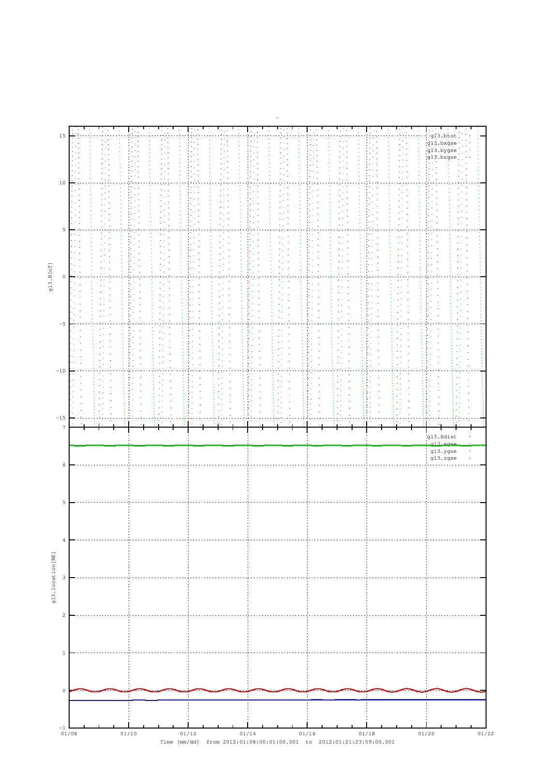The width and height of the screenshot is (547, 774).
Task: Click the g13.bzgse legend entry
Action: (442, 157)
